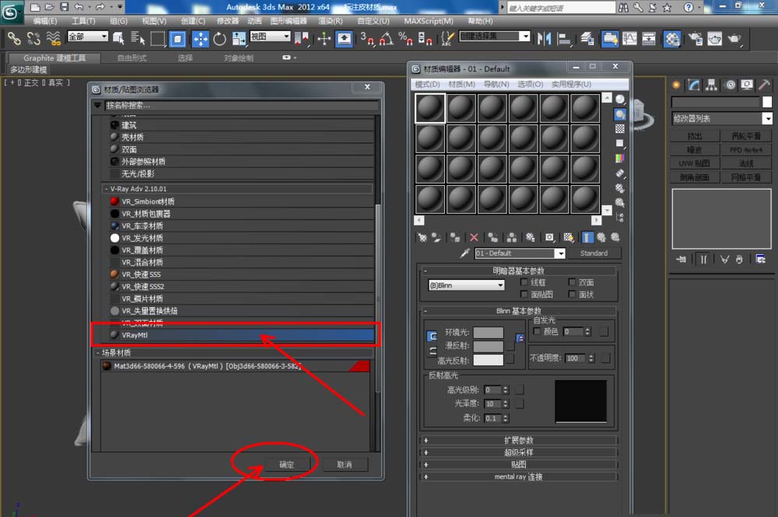Open Material Editor toolbar icon
Screen dimensions: 778x517
(672, 39)
